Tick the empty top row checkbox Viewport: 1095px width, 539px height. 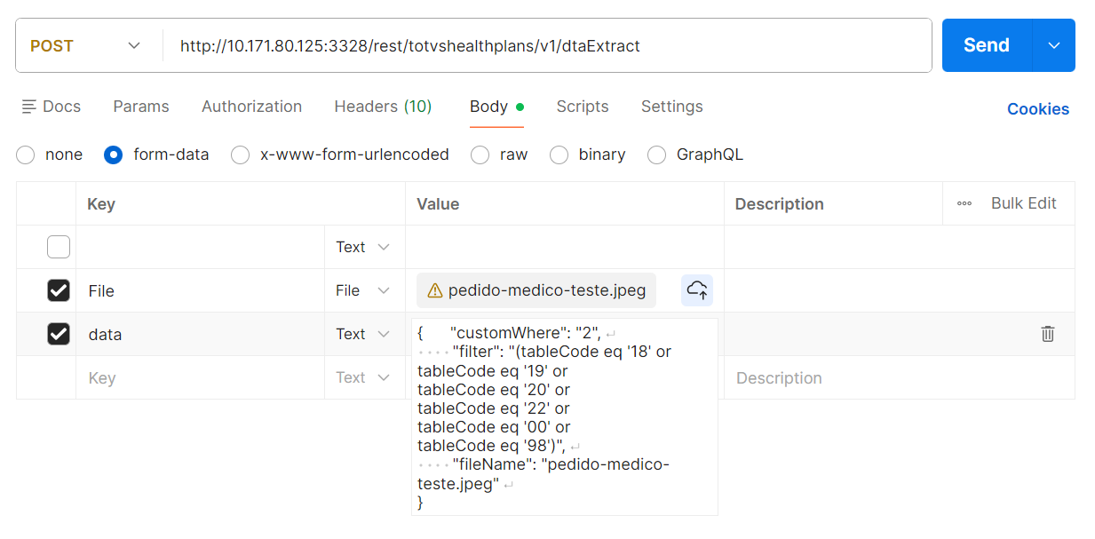(x=59, y=247)
